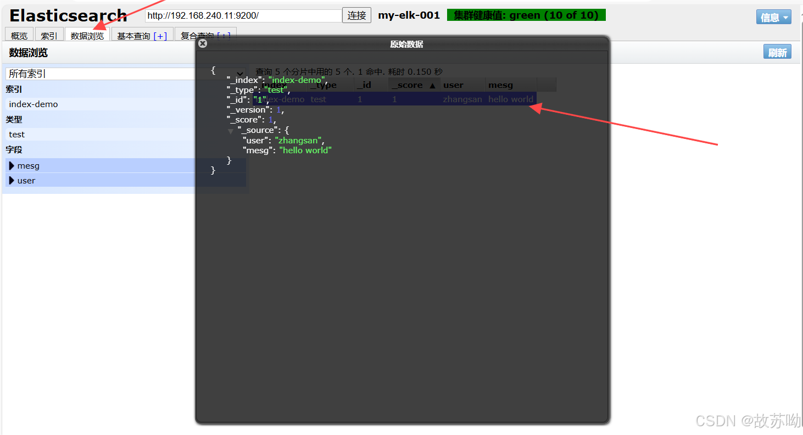The width and height of the screenshot is (803, 435).
Task: Click the zhangsan cell in results table row
Action: (462, 99)
